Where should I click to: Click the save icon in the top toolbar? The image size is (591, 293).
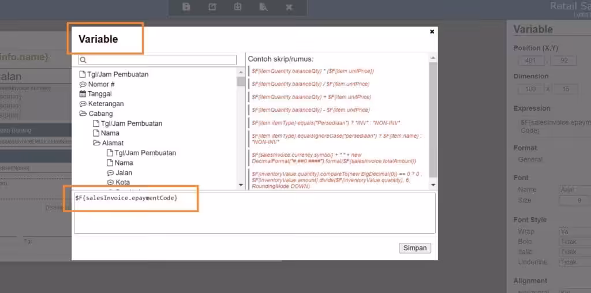186,7
